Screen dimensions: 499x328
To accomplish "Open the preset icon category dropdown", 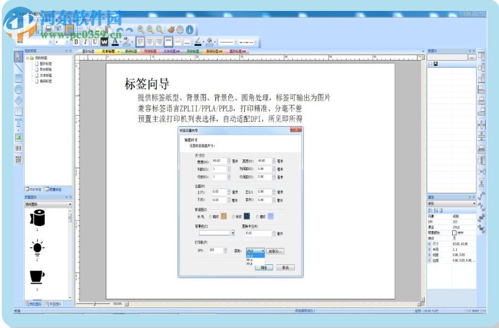I will (48, 204).
